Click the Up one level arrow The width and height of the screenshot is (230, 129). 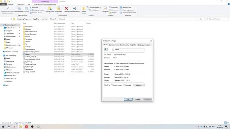pos(11,19)
